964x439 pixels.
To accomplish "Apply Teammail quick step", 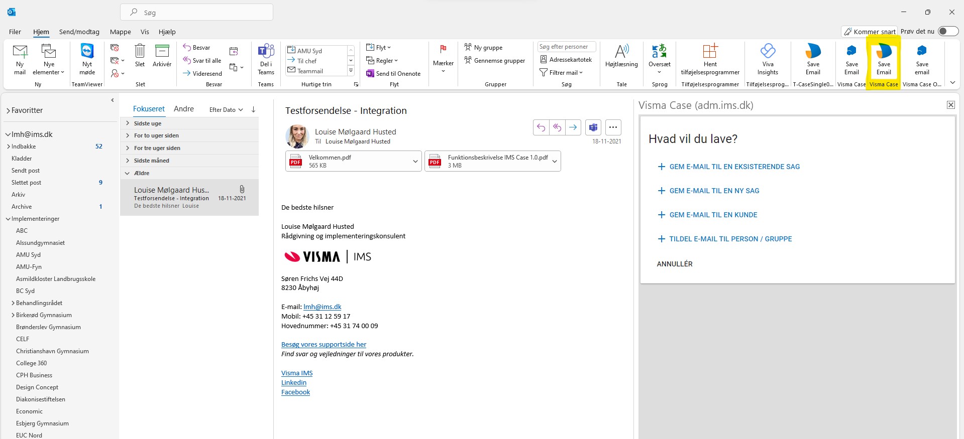I will pyautogui.click(x=316, y=71).
